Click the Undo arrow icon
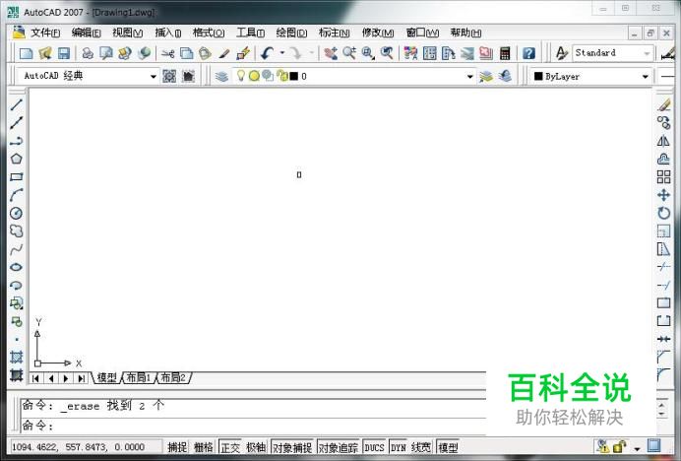Viewport: 681px width, 461px height. pyautogui.click(x=267, y=53)
